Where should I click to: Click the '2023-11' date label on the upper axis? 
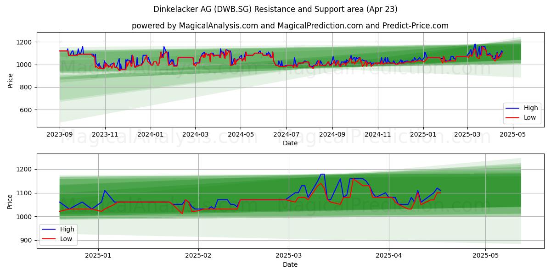105,134
